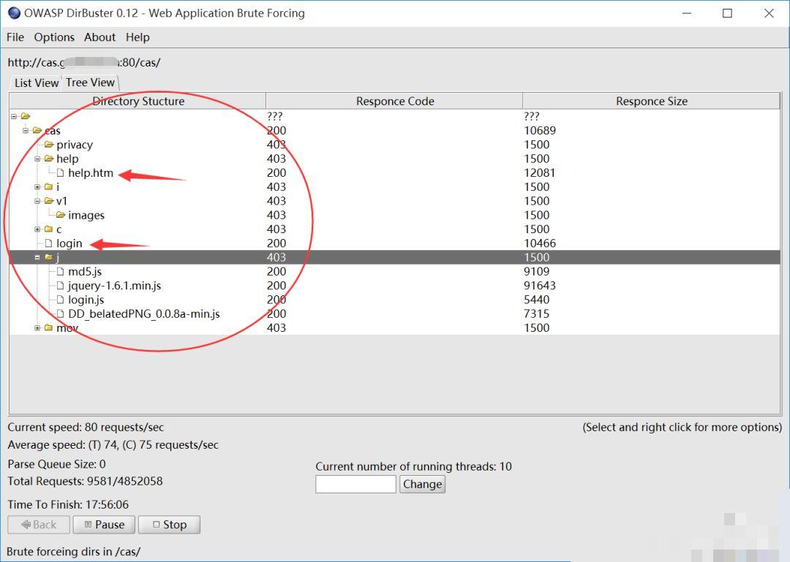Click the selected j folder icon

click(49, 257)
